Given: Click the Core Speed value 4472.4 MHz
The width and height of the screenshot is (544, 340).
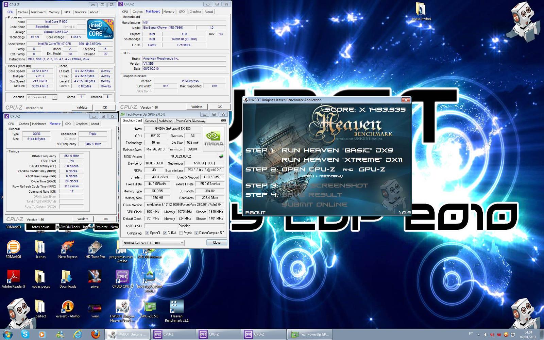Looking at the screenshot, I should [x=40, y=71].
